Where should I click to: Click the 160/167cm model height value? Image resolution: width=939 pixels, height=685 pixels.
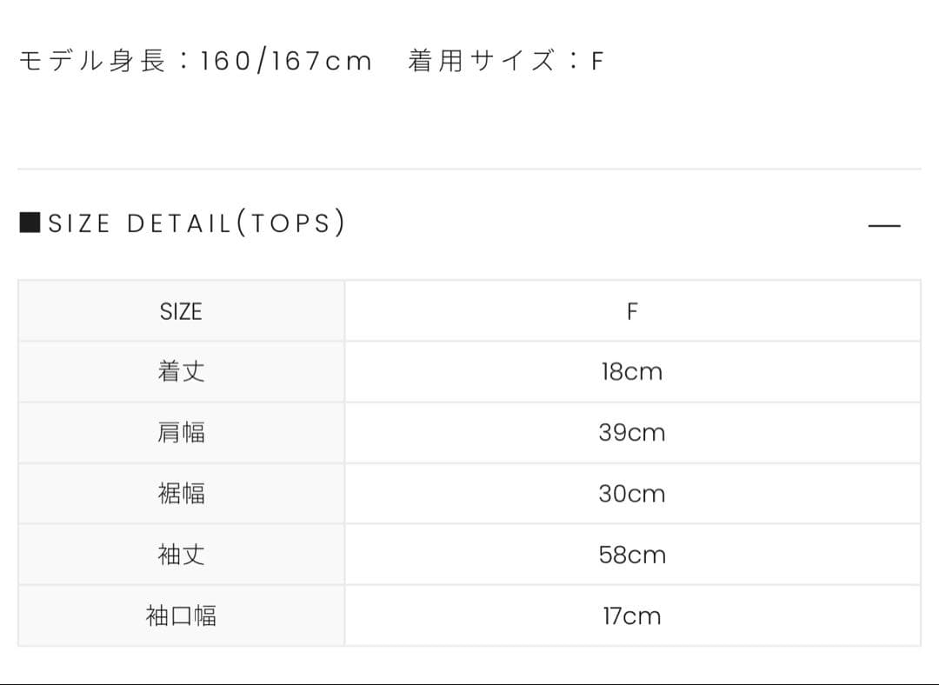(x=286, y=62)
